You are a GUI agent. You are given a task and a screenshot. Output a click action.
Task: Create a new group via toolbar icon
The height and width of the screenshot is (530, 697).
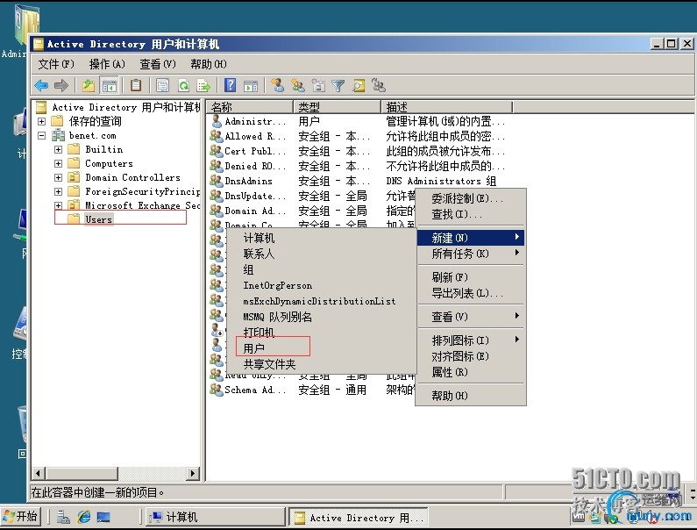298,85
